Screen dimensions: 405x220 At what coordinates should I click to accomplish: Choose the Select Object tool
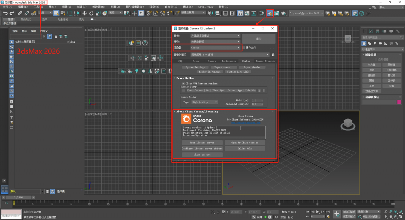coord(56,13)
